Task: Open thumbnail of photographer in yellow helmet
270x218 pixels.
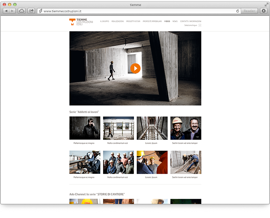Action: click(152, 162)
